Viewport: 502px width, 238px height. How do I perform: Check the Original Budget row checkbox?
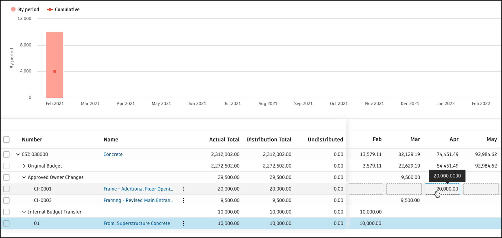click(6, 166)
